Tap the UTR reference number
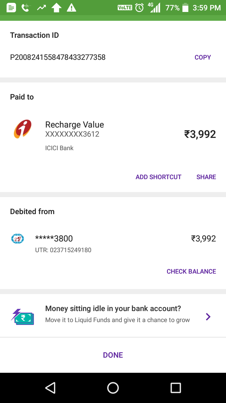 tap(63, 250)
